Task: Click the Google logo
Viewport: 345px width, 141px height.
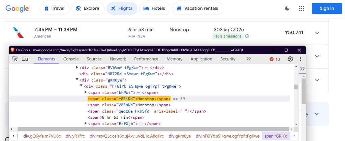Action: [x=17, y=8]
